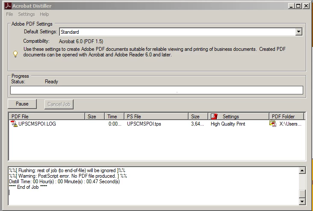The height and width of the screenshot is (211, 313).
Task: Click the Size header after PS File
Action: pyautogui.click(x=198, y=117)
